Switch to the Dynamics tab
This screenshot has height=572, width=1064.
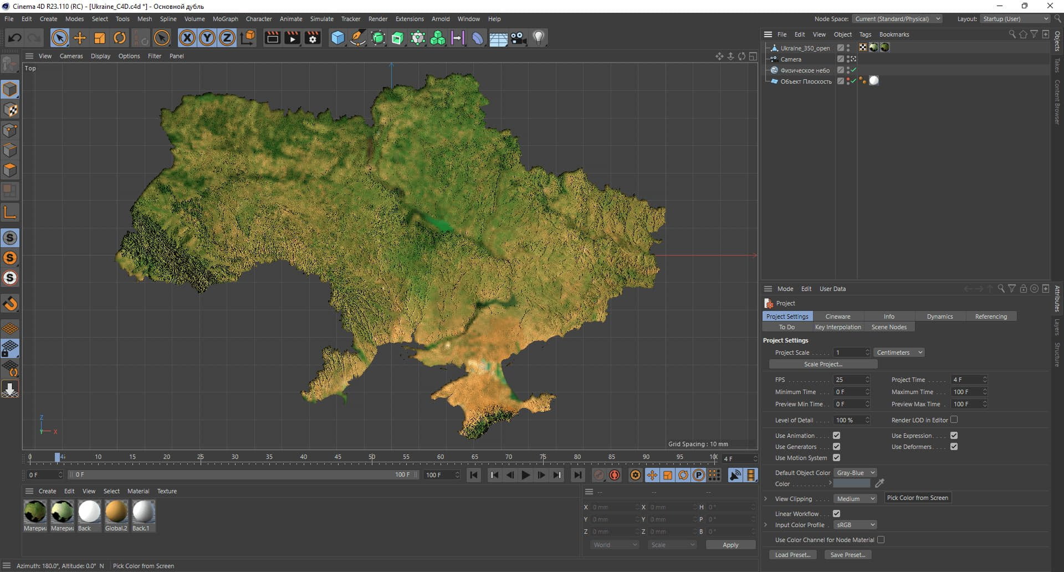click(940, 316)
